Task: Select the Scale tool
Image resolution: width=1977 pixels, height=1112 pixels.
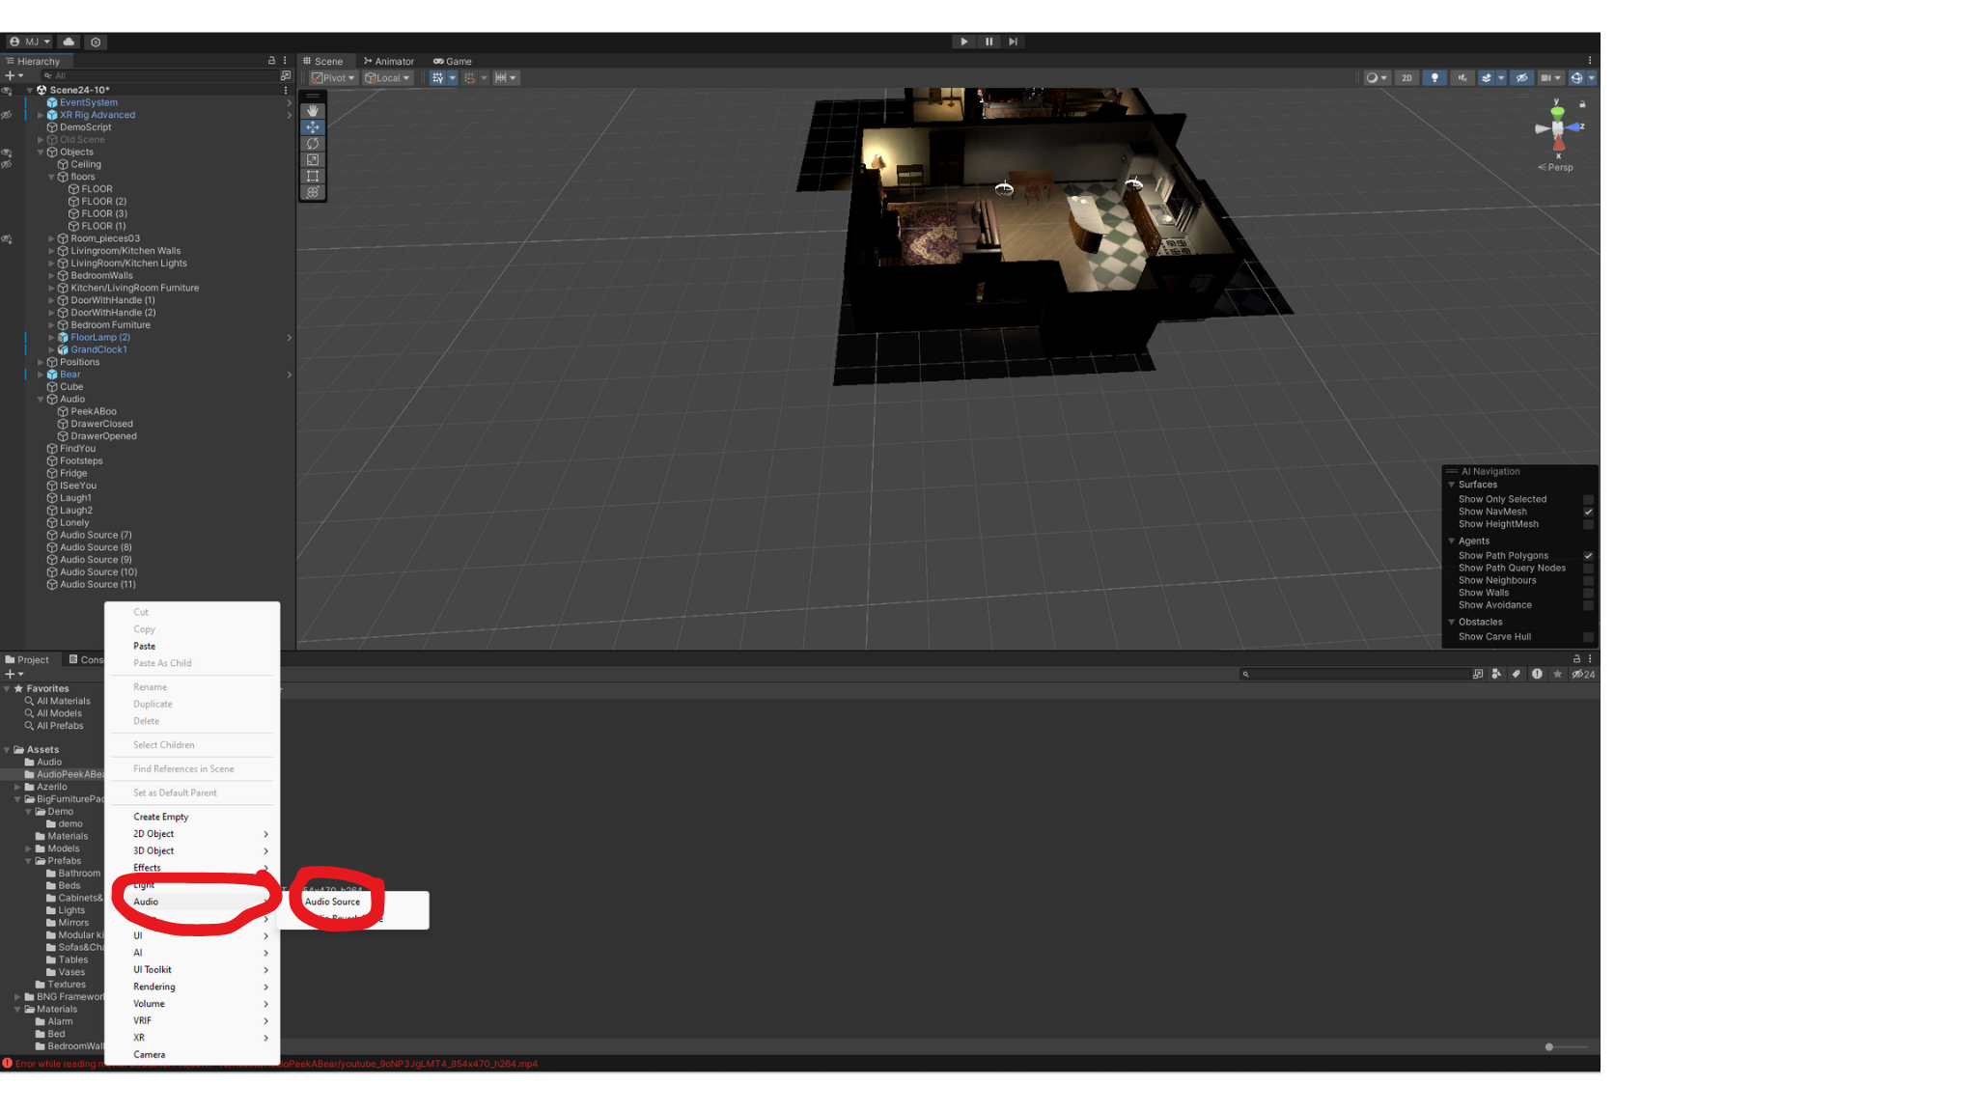Action: [313, 160]
